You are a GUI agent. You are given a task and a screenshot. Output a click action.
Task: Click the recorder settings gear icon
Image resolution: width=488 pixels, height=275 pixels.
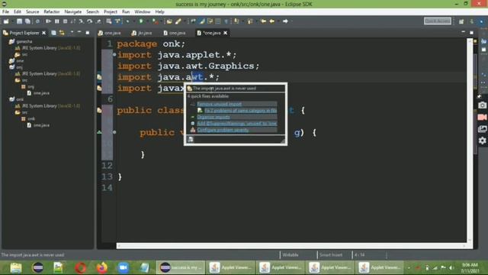click(482, 141)
